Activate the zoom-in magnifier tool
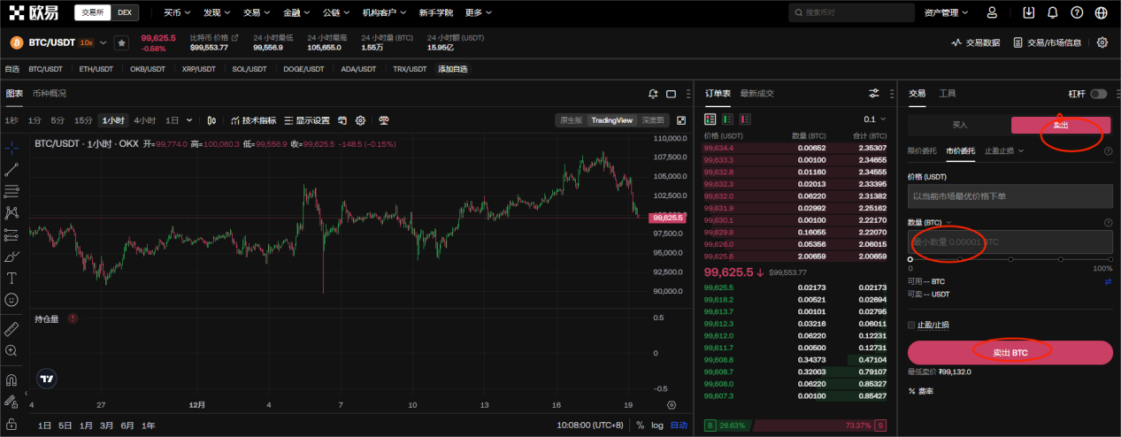The image size is (1121, 437). point(12,350)
